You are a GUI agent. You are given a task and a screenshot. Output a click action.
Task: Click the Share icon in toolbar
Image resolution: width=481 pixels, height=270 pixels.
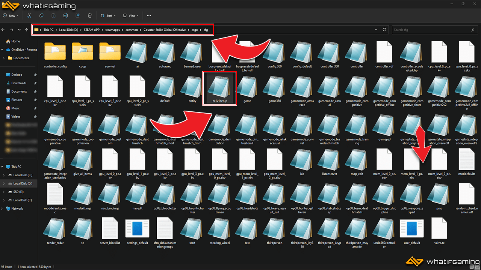point(77,16)
